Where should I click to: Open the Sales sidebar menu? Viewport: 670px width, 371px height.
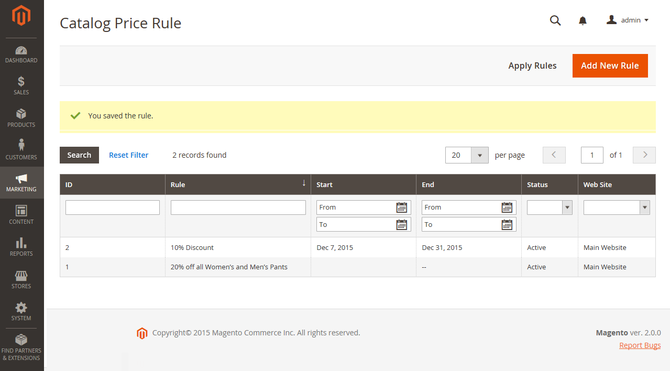click(x=21, y=86)
